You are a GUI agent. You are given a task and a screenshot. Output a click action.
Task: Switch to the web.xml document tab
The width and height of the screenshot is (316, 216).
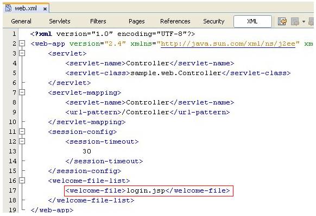pos(26,8)
